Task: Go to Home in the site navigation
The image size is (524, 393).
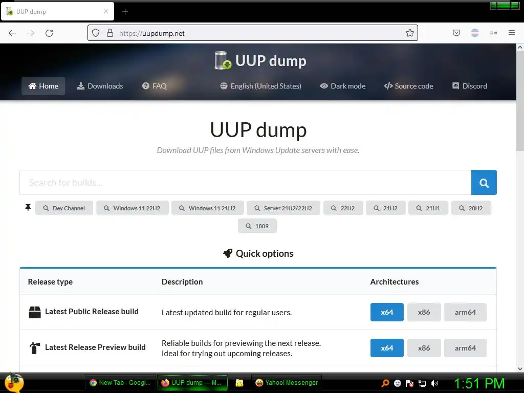Action: pos(43,86)
